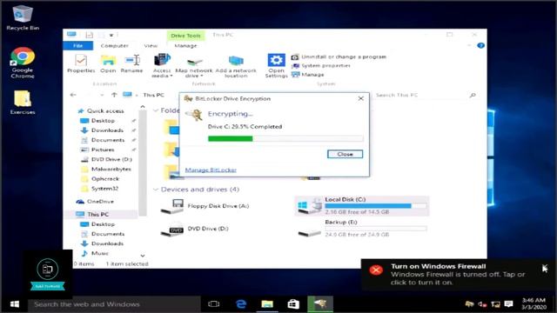Screen dimensions: 557x313
Task: Click BitLocker taskbar icon
Action: pyautogui.click(x=320, y=304)
